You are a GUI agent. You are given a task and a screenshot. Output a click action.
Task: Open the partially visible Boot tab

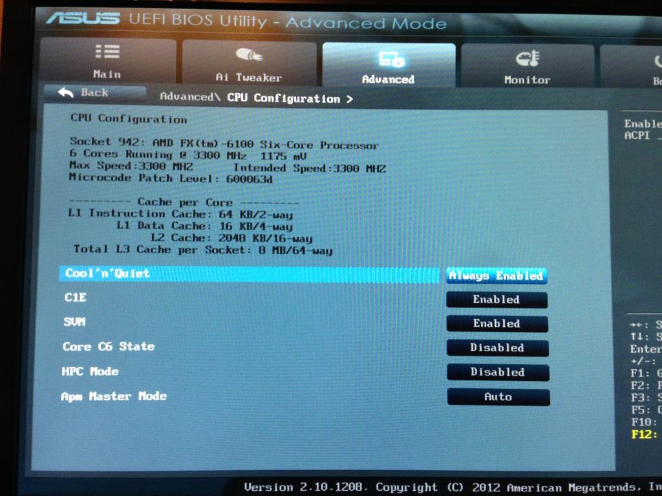631,67
